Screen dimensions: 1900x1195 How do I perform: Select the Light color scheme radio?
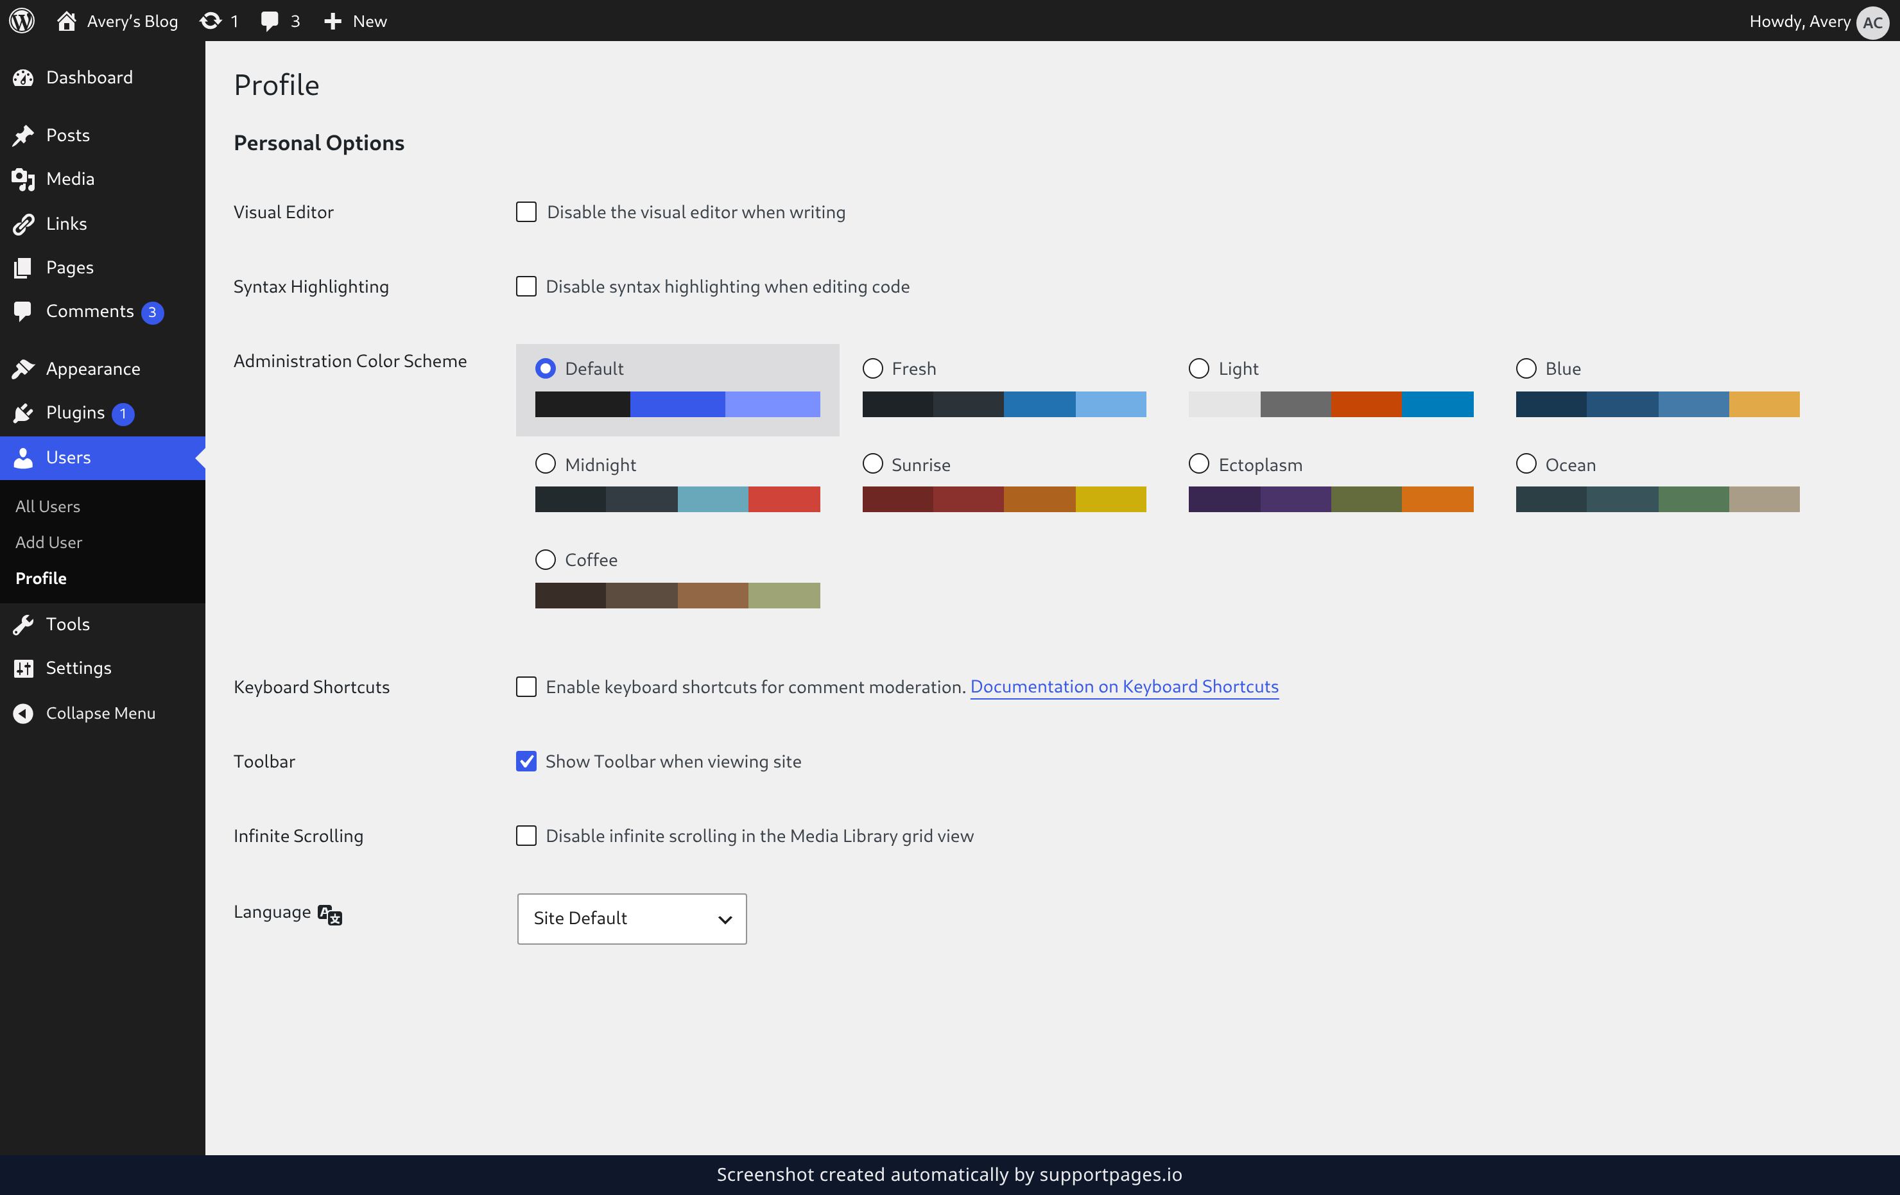tap(1198, 368)
